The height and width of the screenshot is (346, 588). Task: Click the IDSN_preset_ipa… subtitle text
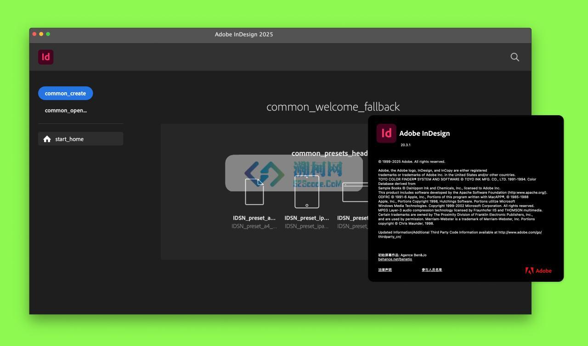(x=307, y=226)
